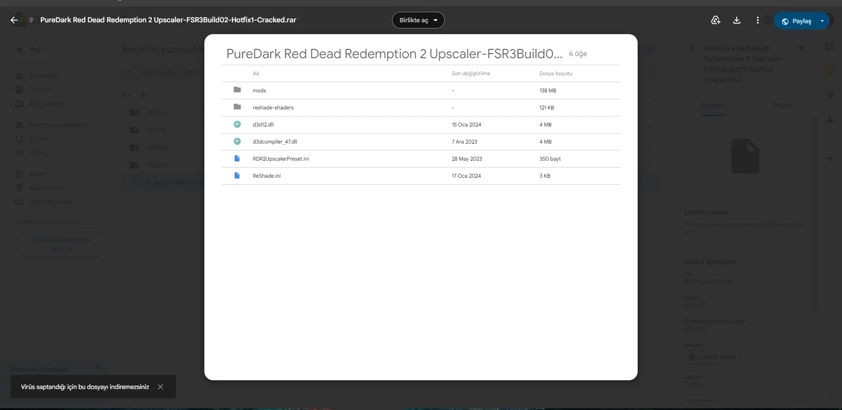Select d3dcompiler_47.dll file
The height and width of the screenshot is (410, 842).
[x=421, y=142]
